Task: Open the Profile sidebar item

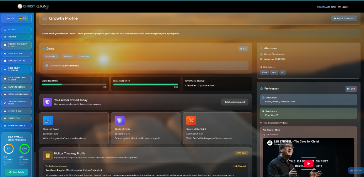Action: (x=16, y=30)
